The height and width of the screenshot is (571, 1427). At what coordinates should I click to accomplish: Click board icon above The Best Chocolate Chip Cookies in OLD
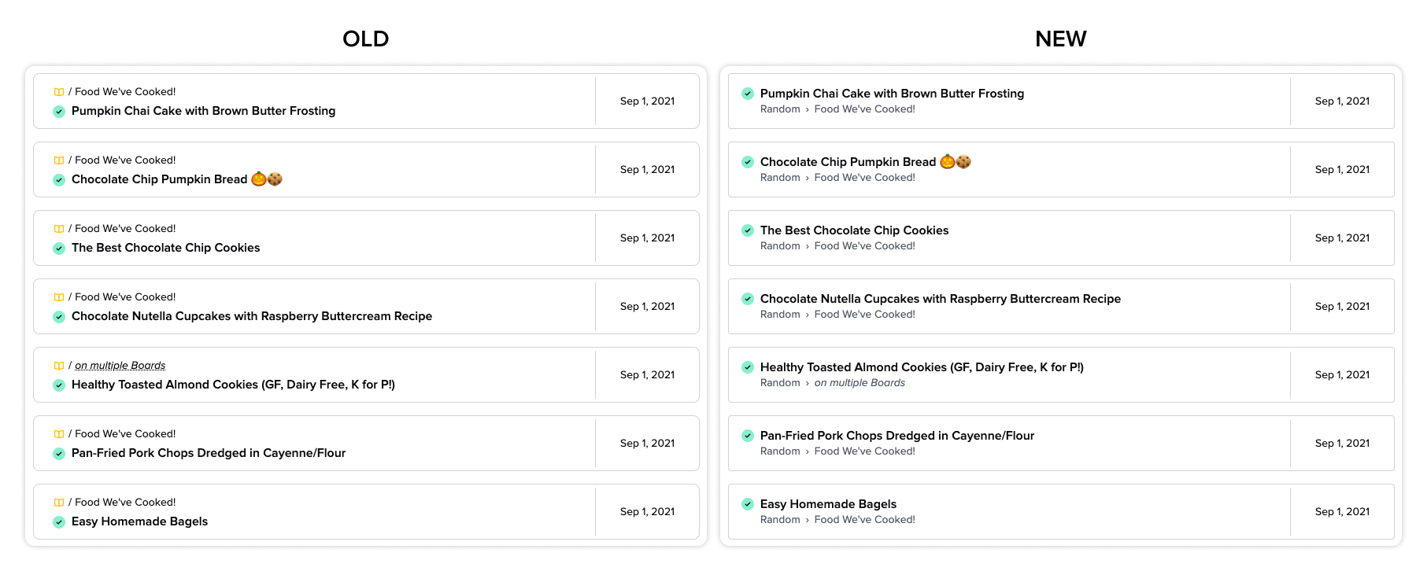click(59, 229)
